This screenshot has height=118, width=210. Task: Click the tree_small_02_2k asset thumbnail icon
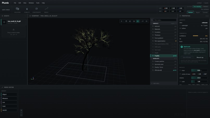tap(4, 22)
